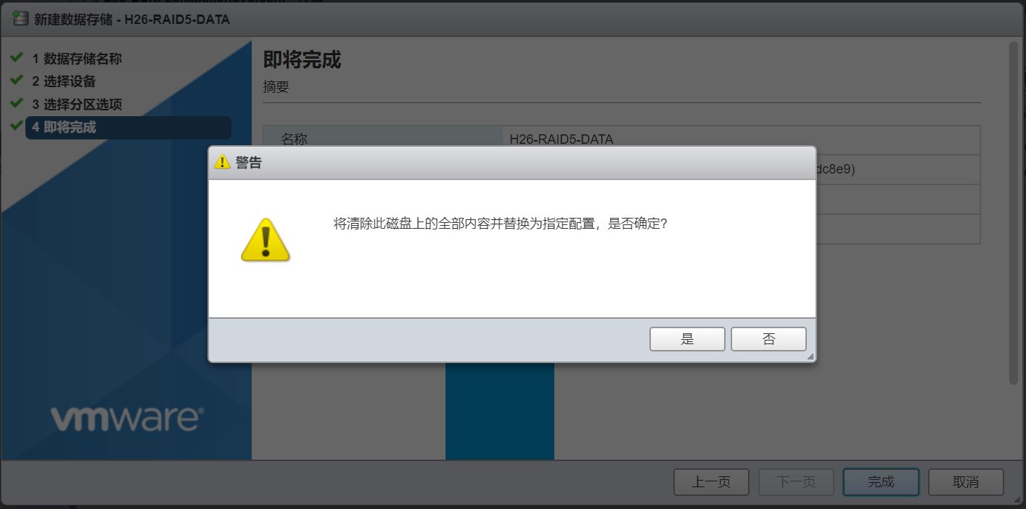Click the large yellow warning triangle
Screen dimensions: 1026x509
pos(265,240)
